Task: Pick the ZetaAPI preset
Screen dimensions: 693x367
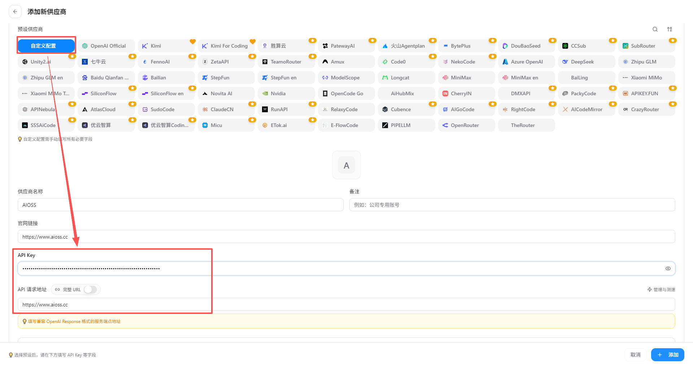Action: point(226,62)
